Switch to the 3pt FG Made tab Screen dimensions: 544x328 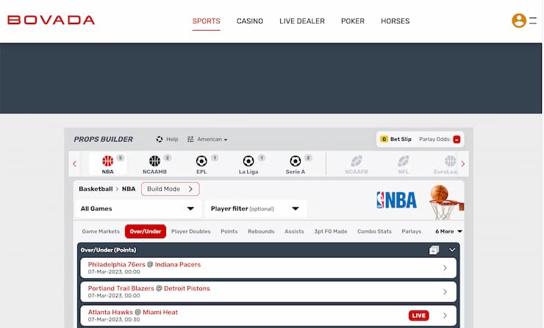click(x=331, y=231)
